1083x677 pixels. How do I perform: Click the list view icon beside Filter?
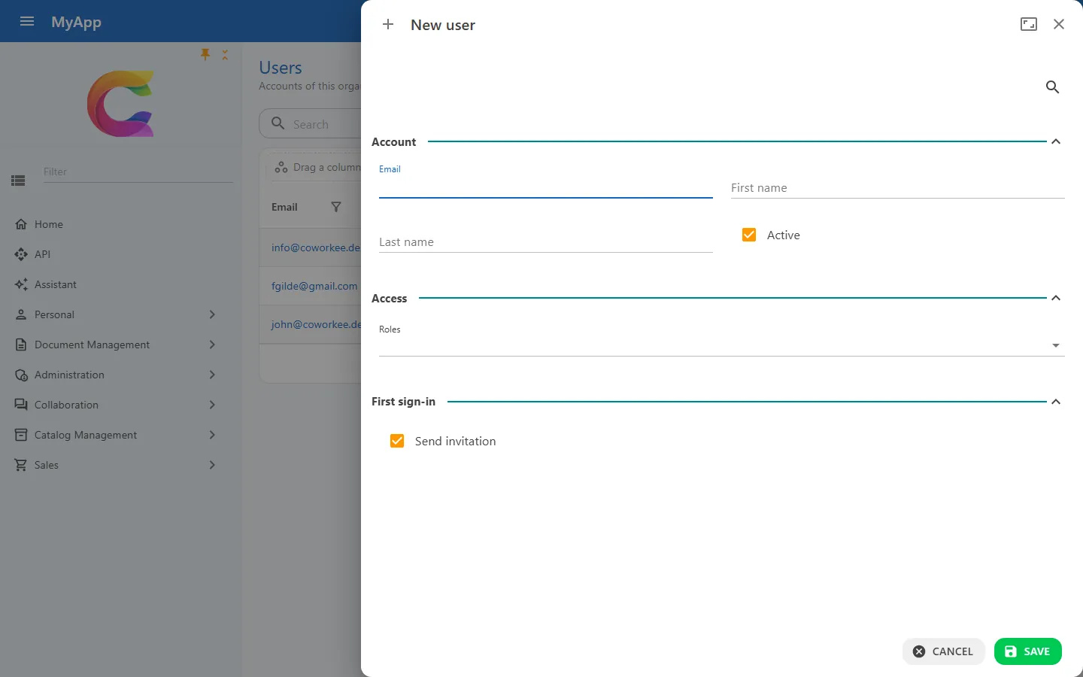click(18, 181)
